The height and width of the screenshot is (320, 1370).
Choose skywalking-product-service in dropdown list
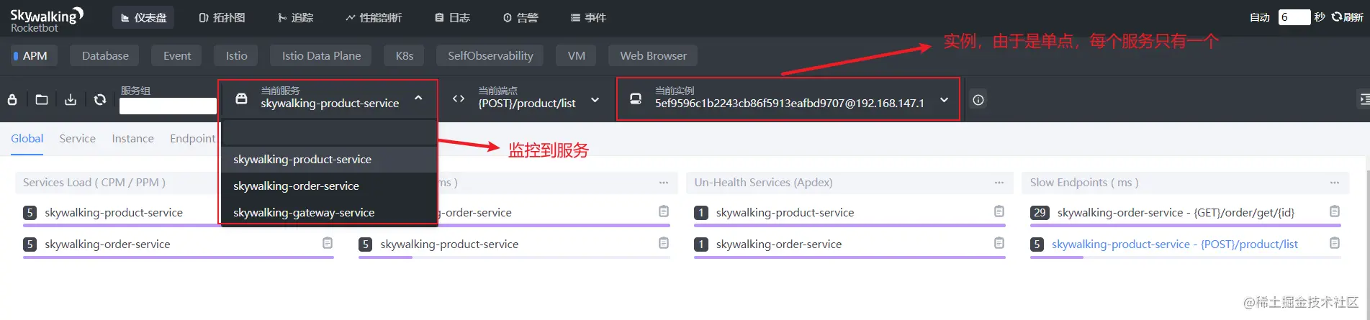click(x=328, y=160)
